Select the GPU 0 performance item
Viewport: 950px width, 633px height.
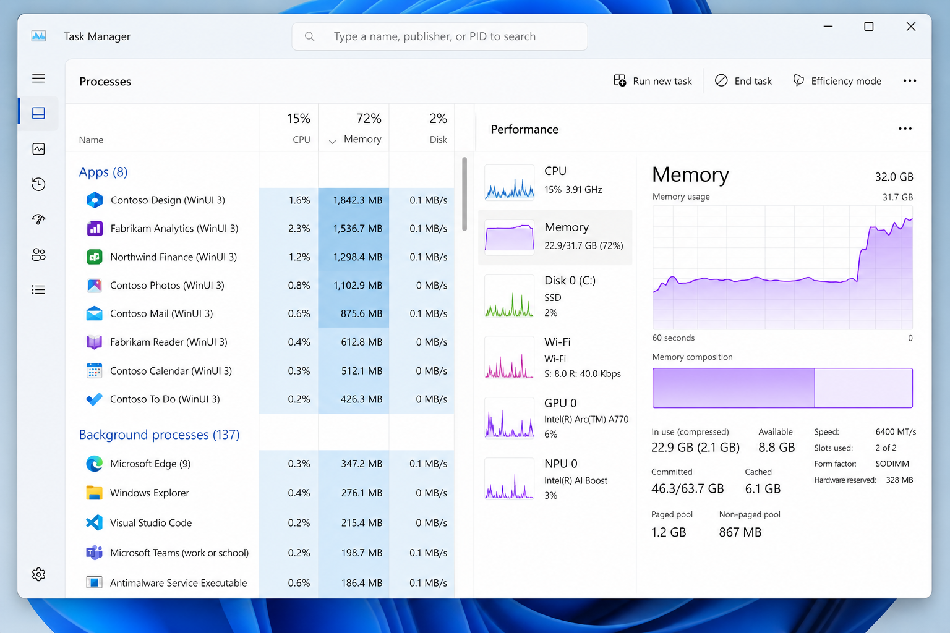(x=555, y=418)
